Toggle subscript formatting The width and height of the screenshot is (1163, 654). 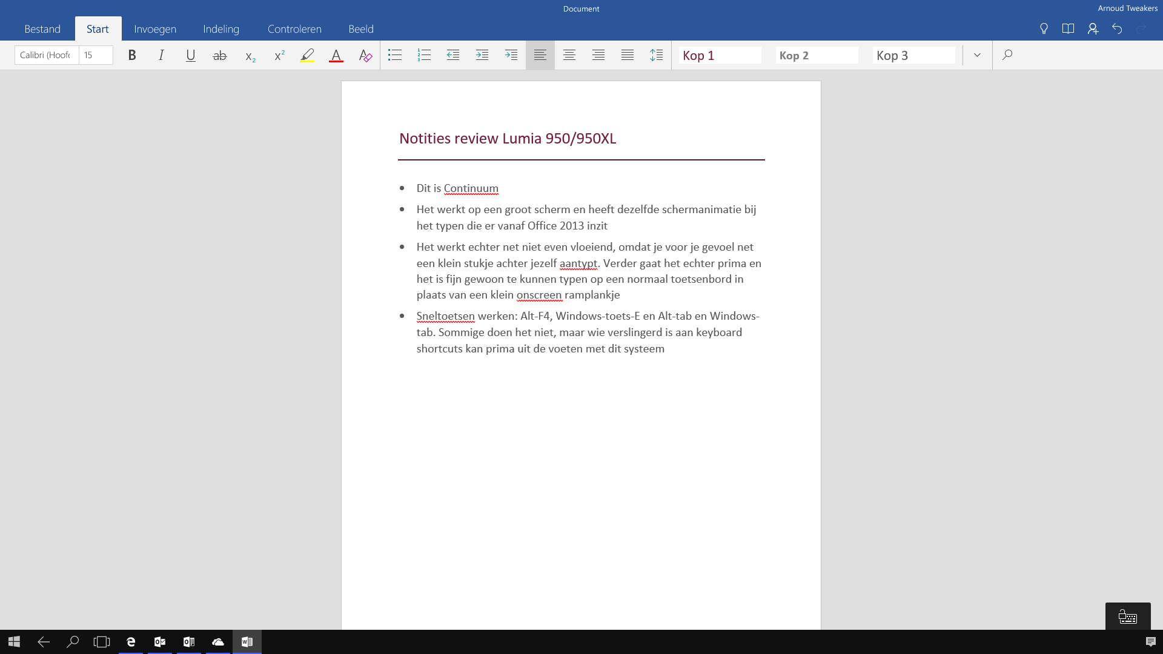pyautogui.click(x=250, y=55)
